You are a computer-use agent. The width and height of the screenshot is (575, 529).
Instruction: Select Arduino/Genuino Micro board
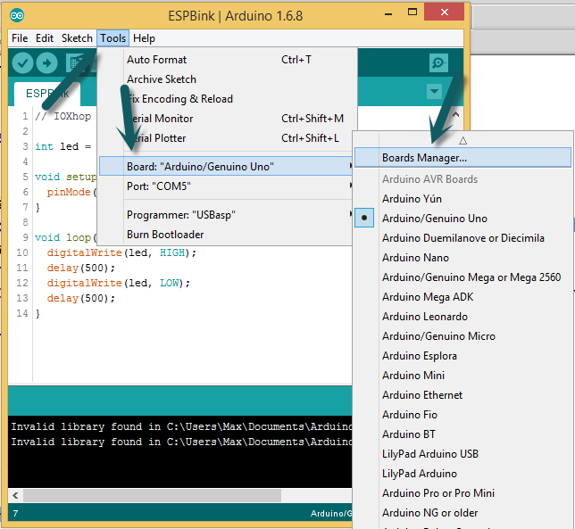pos(462,336)
